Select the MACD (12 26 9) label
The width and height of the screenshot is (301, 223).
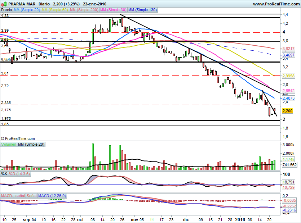pyautogui.click(x=52, y=196)
